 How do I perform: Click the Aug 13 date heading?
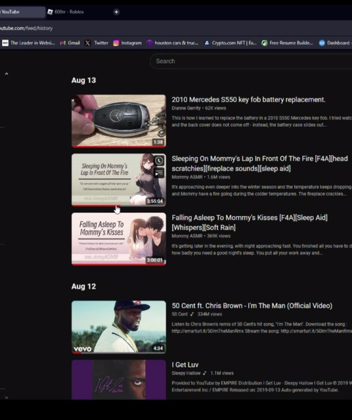click(x=83, y=80)
